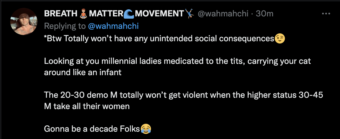Click the laughing tears emoji after Folks
The height and width of the screenshot is (139, 340).
click(146, 129)
